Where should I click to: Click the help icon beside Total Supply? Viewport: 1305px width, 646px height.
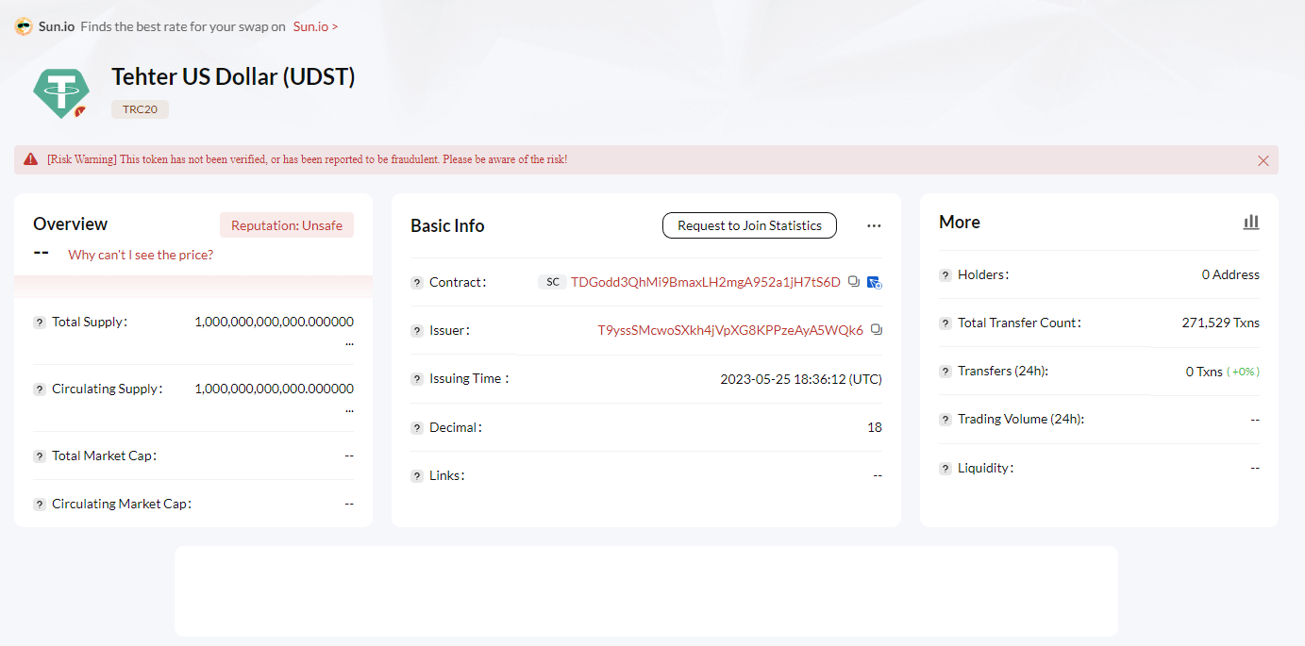[40, 323]
